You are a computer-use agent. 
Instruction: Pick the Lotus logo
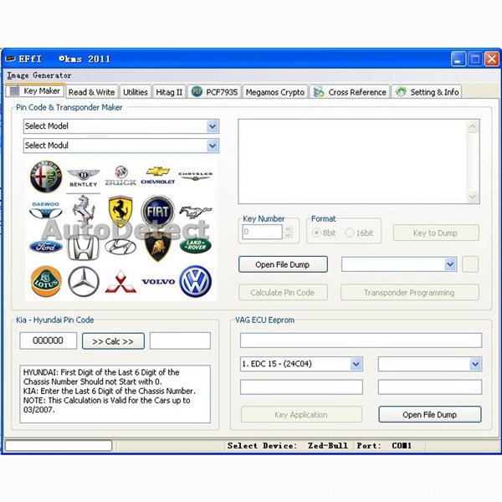click(46, 281)
